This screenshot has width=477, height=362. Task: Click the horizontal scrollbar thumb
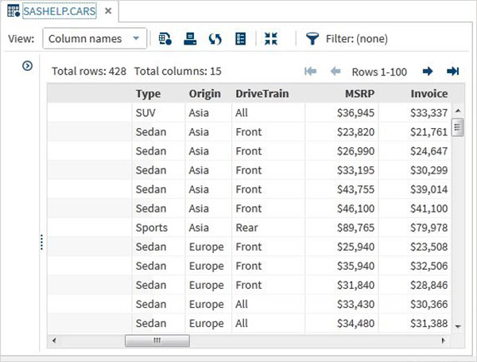(157, 341)
